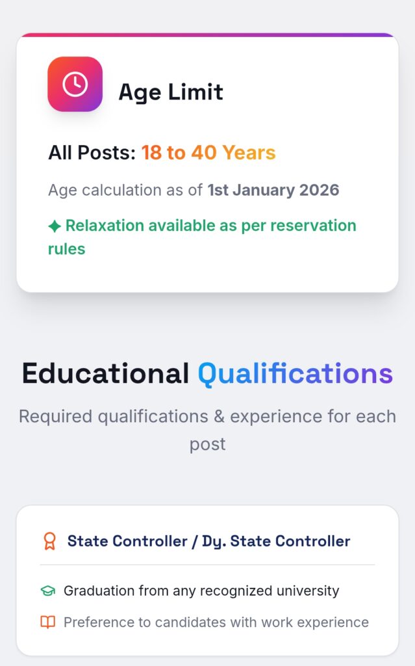Screen dimensions: 415x666
Task: Click the green graduation cap icon
Action: [48, 591]
